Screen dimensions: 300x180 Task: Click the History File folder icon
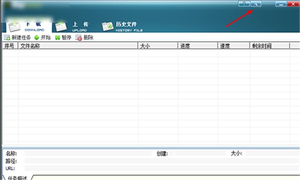click(x=107, y=26)
